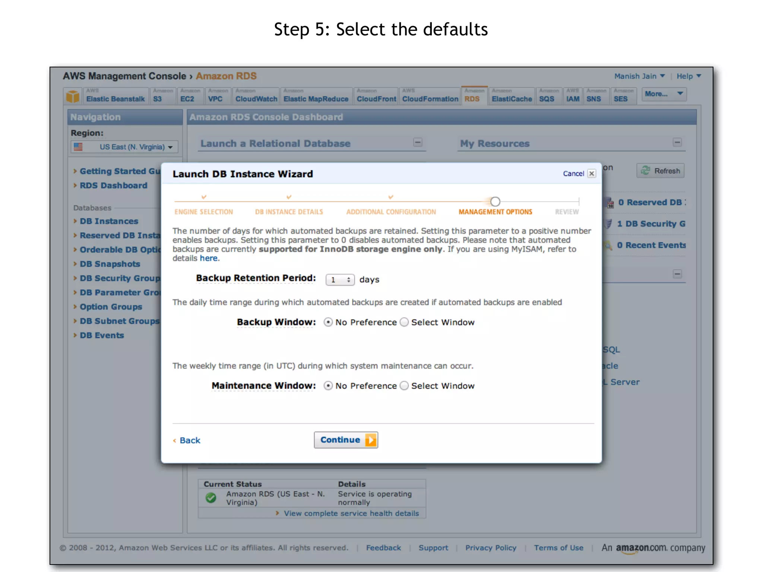This screenshot has height=572, width=763.
Task: Switch to SQS service tab
Action: click(549, 96)
